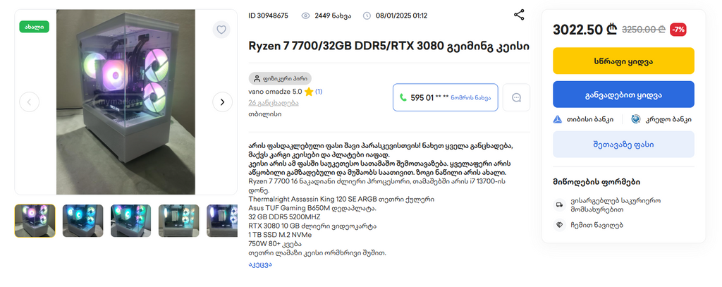Click the 750W 80+ power supply line
Viewport: 722px width, 287px height.
tap(275, 244)
